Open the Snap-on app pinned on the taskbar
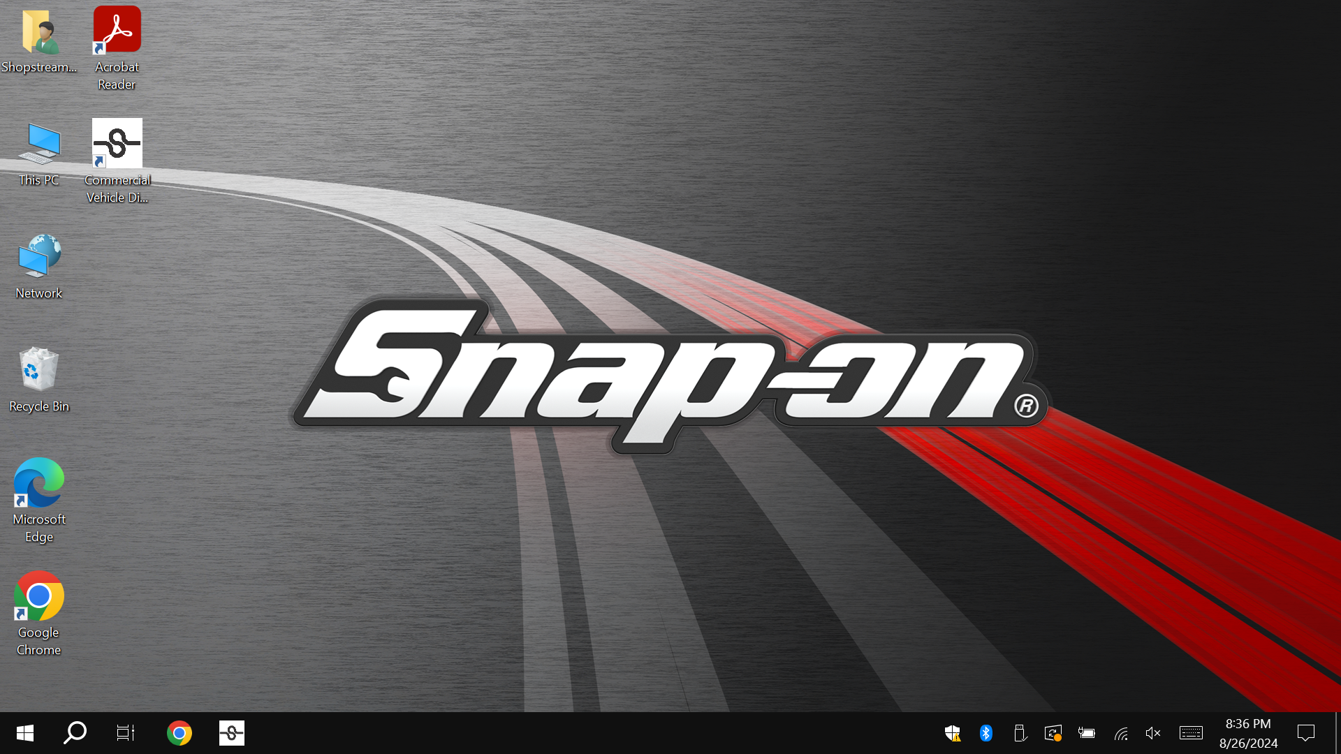This screenshot has width=1341, height=754. click(232, 733)
